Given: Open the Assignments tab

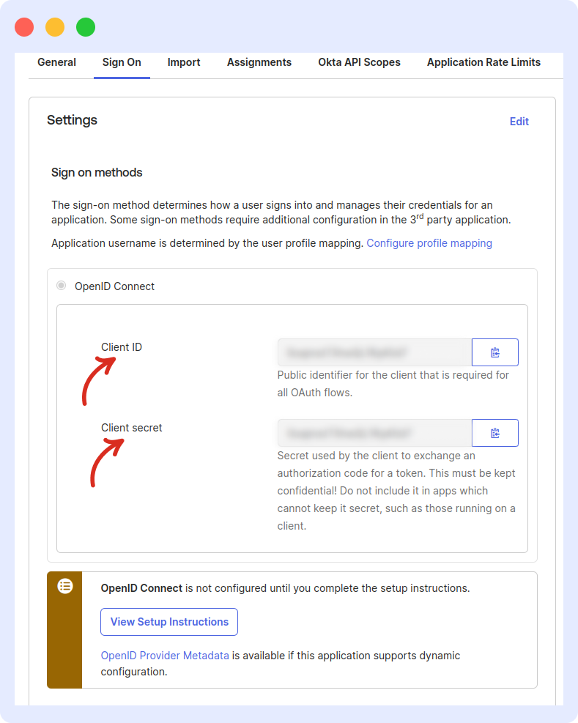Looking at the screenshot, I should 259,62.
